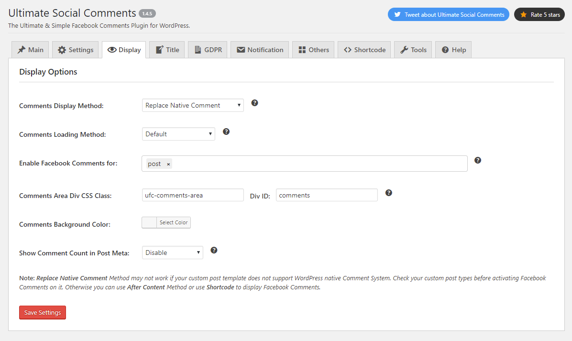
Task: Click help icon for Show Comment Count
Action: pyautogui.click(x=214, y=250)
